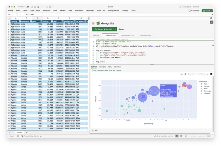This screenshot has width=221, height=147.
Task: Click the save-as edit icon in title bar
Action: click(38, 7)
